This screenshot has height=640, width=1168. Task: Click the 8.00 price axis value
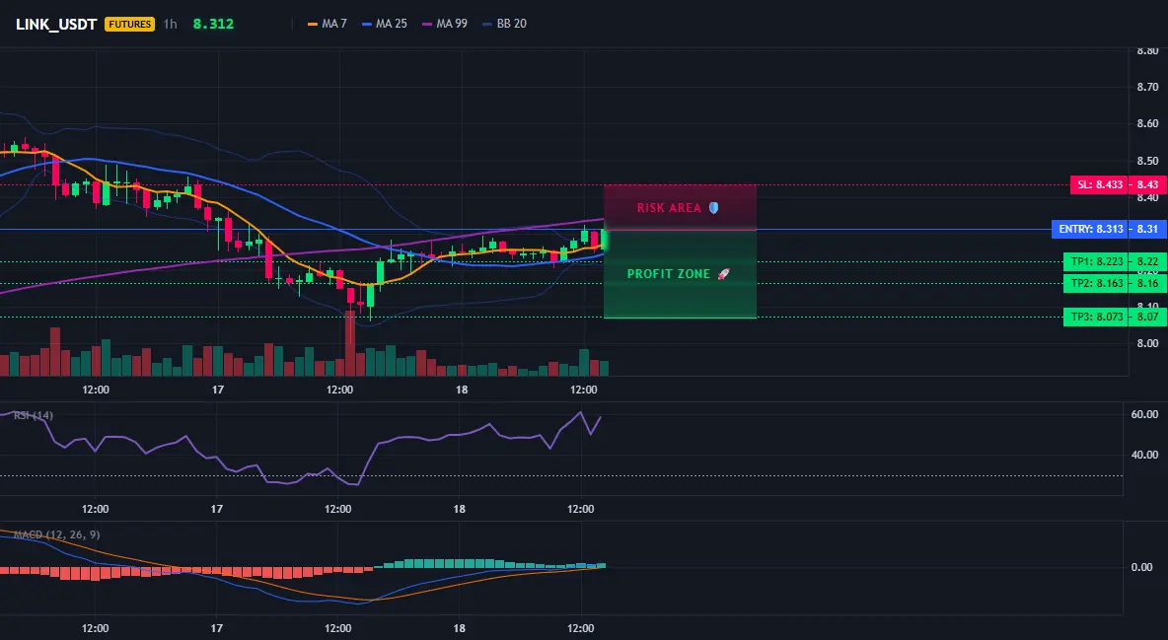pos(1148,343)
